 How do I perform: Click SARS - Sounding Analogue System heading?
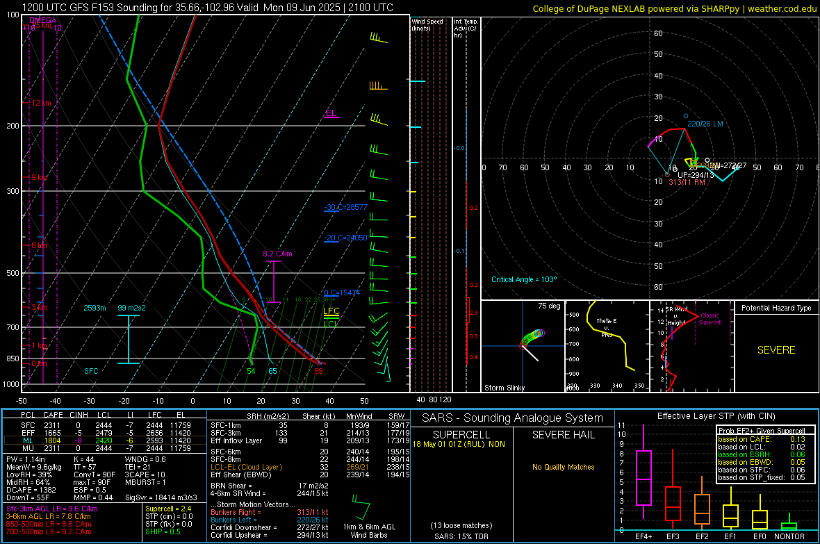pos(513,418)
